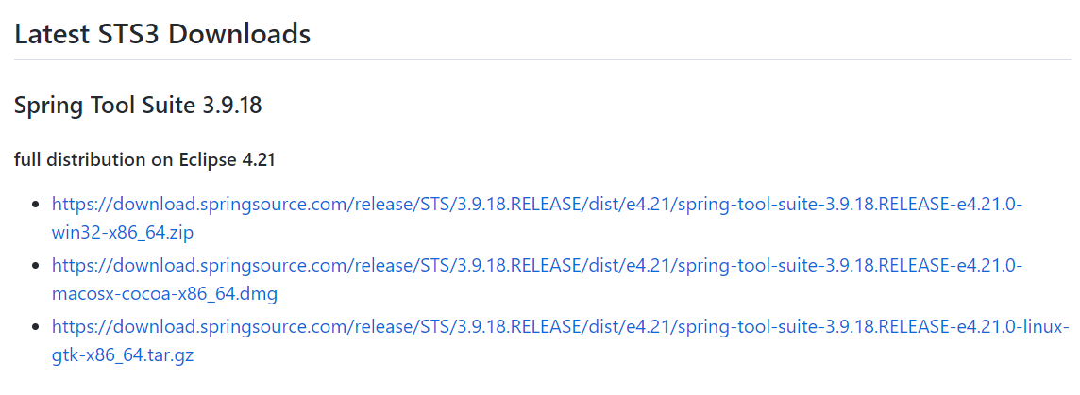This screenshot has width=1080, height=395.
Task: Click the bullet beside the macOS dmg link
Action: (x=35, y=267)
